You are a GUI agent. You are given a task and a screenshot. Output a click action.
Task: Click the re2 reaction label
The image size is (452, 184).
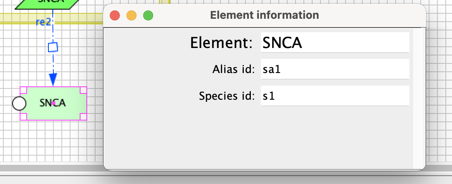(43, 22)
